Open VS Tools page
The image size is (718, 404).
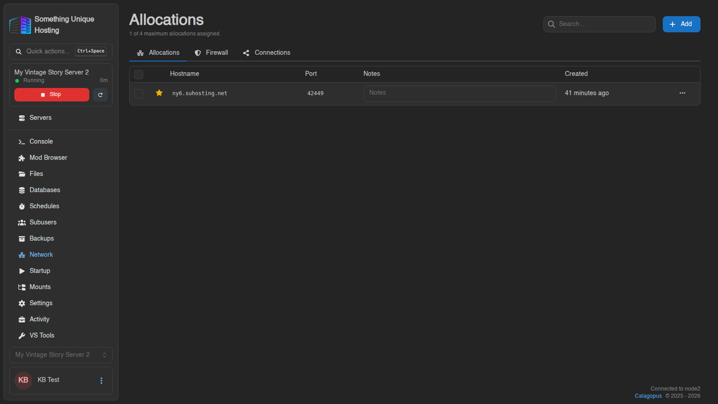61,335
